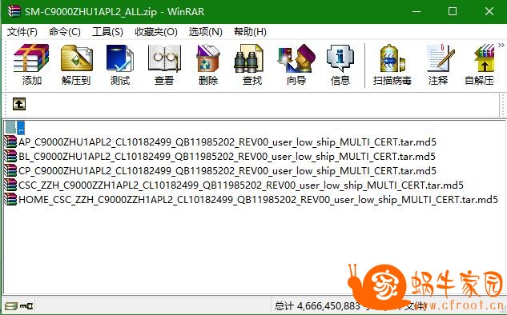Go up one folder level arrow
Image resolution: width=507 pixels, height=315 pixels.
tap(19, 104)
